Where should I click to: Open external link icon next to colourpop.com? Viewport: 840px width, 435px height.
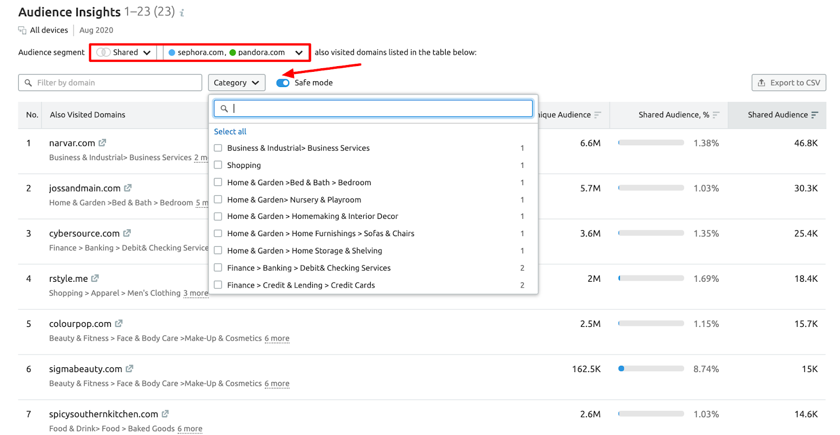click(119, 323)
